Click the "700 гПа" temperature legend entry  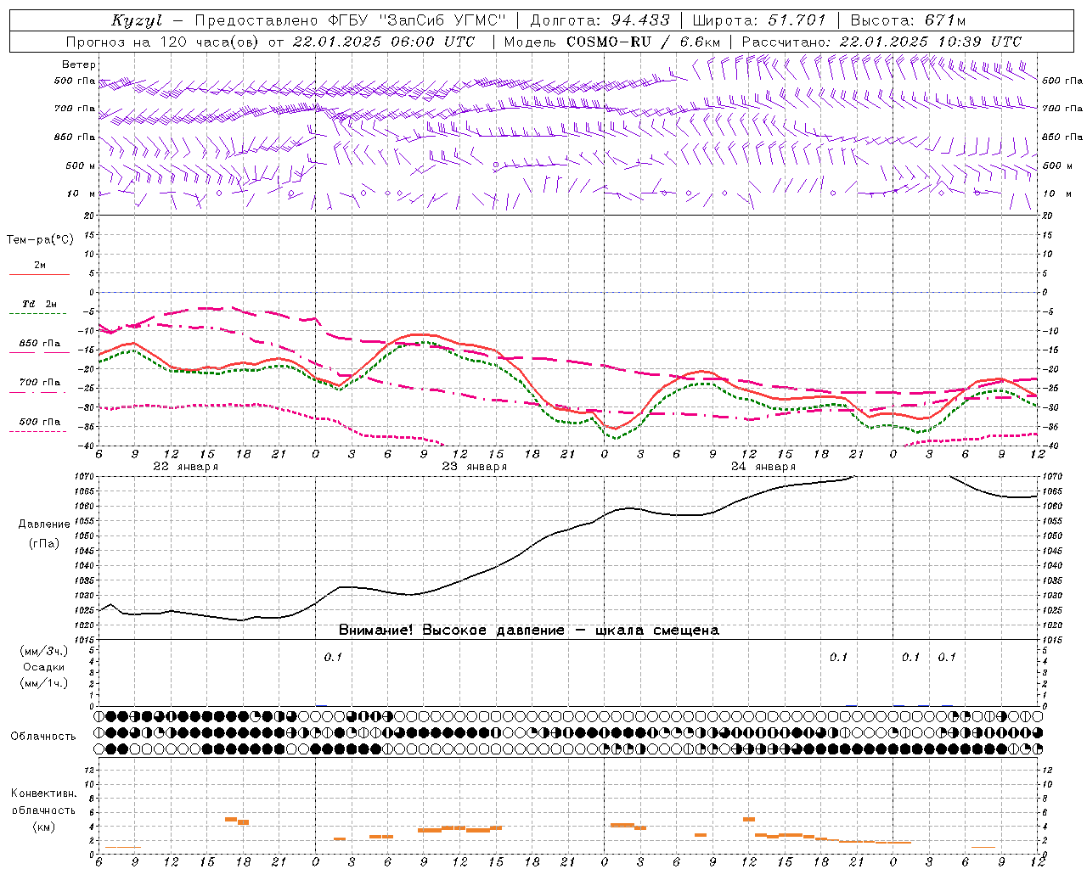pyautogui.click(x=40, y=383)
